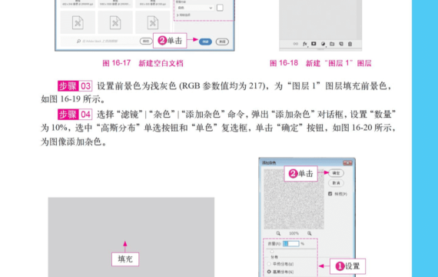This screenshot has height=277, width=438.
Task: Click the link layers icon in Layers panel
Action: point(296,44)
